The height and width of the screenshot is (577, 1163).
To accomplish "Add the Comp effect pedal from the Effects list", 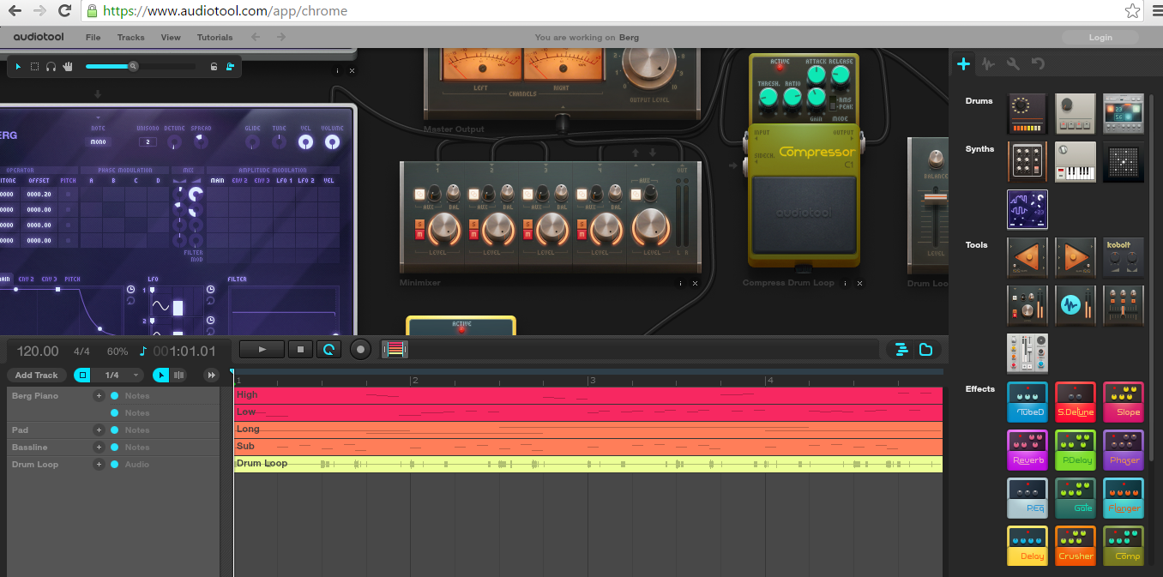I will (1123, 547).
